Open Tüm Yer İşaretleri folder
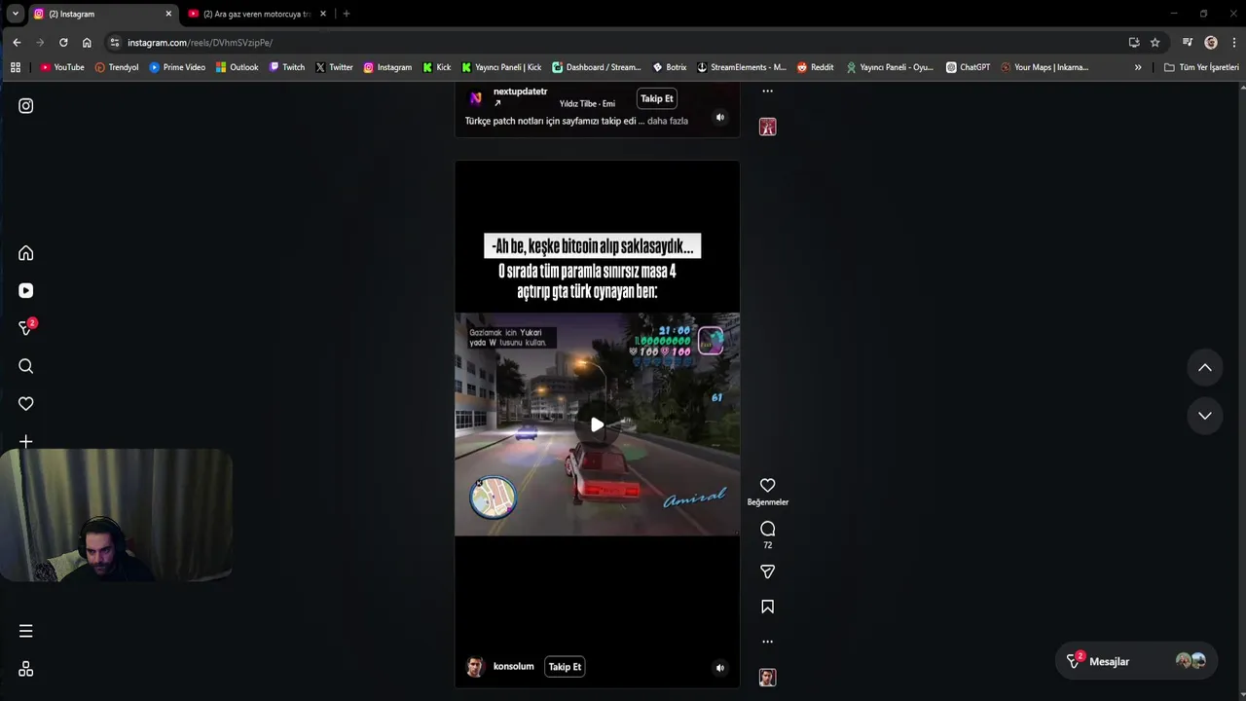1246x701 pixels. click(1201, 67)
